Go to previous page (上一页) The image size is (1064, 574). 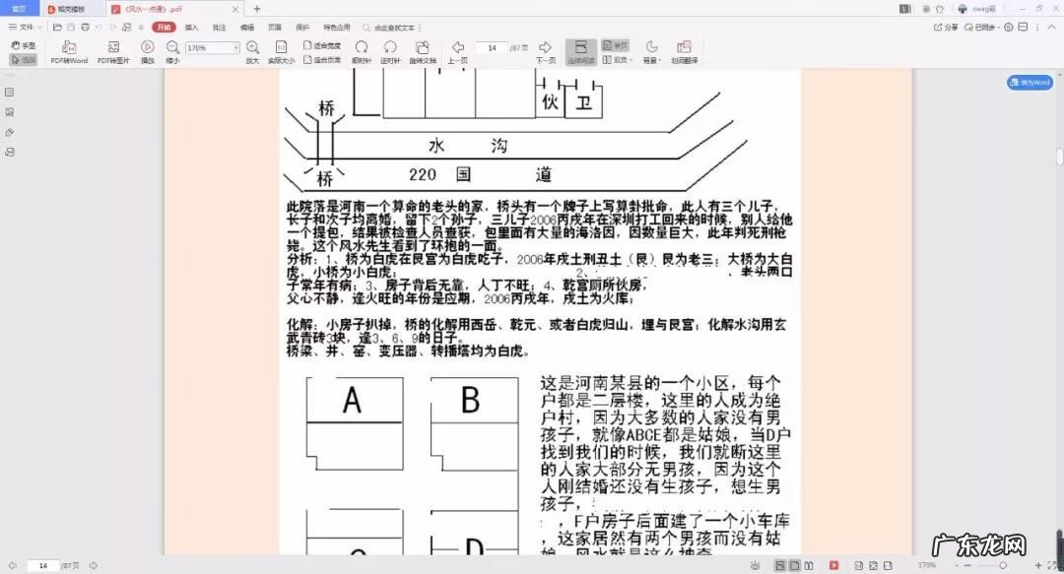(x=458, y=51)
